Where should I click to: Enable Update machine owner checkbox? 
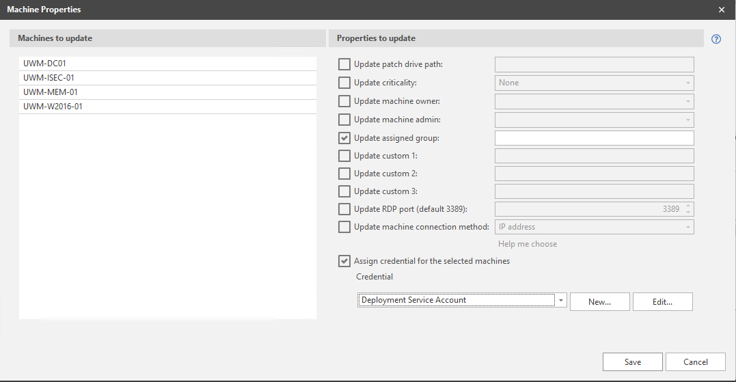tap(344, 101)
